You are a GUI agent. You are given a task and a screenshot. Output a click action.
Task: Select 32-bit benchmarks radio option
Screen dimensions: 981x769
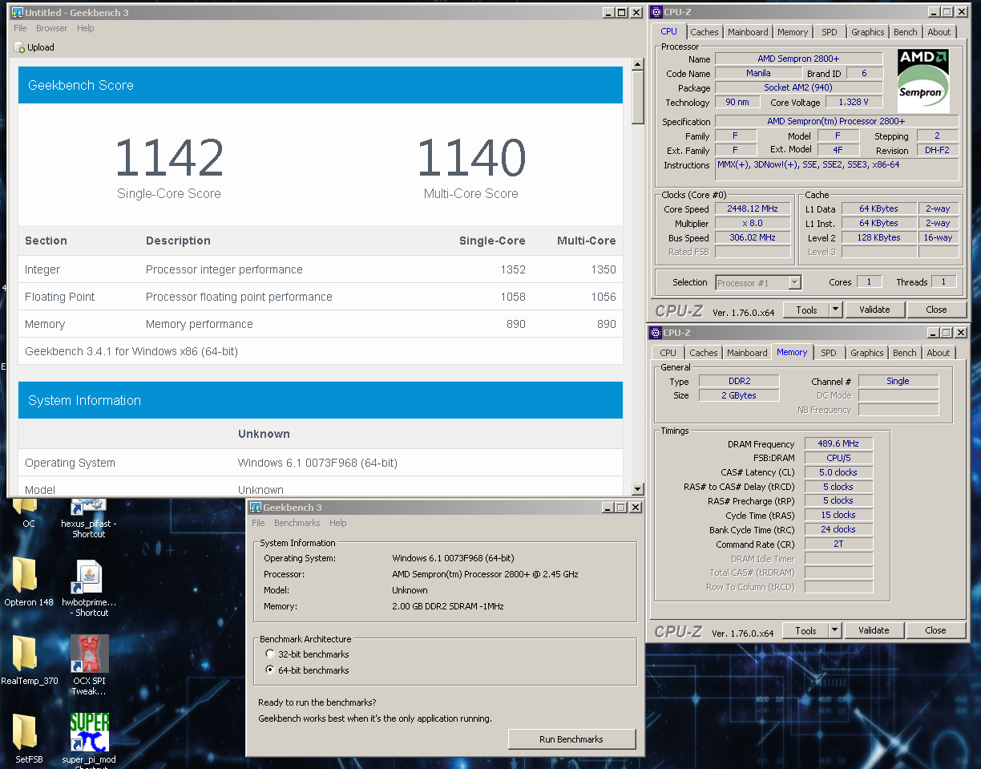click(x=270, y=654)
